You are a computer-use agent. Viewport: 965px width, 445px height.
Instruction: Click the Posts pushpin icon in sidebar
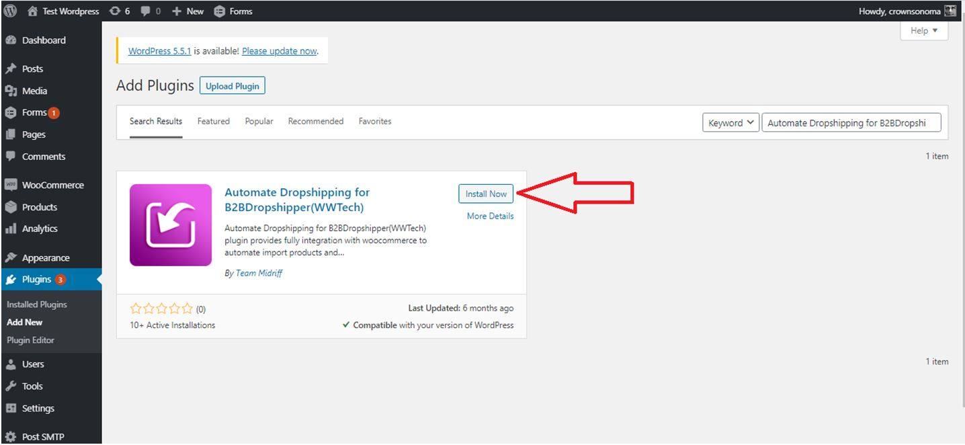10,69
